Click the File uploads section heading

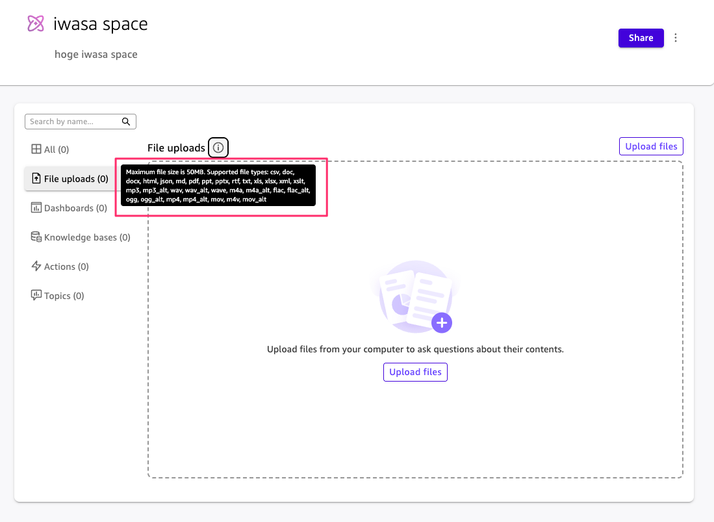coord(176,148)
